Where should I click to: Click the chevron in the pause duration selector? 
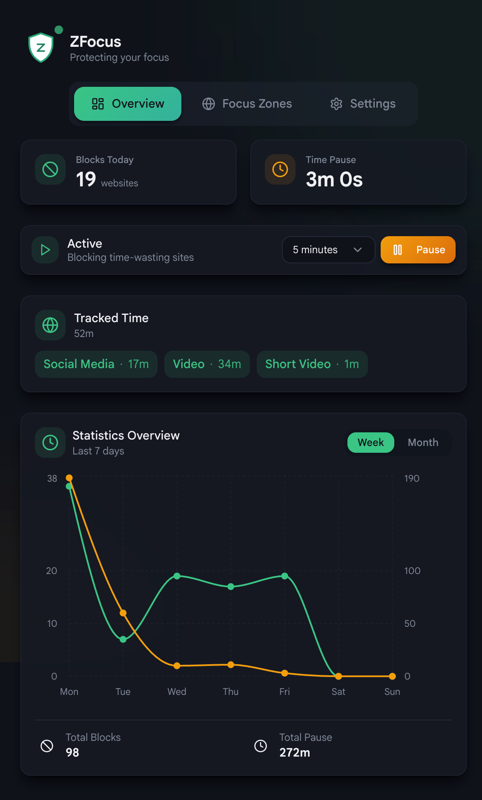click(x=358, y=250)
